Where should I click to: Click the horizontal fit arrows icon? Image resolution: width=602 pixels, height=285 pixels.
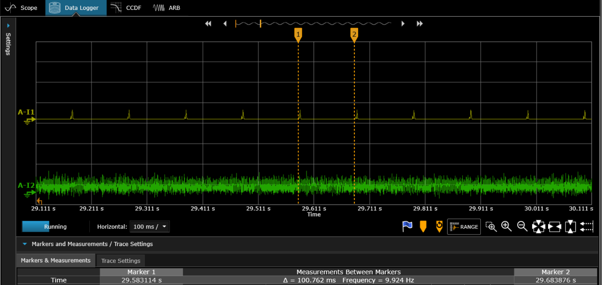click(x=554, y=227)
